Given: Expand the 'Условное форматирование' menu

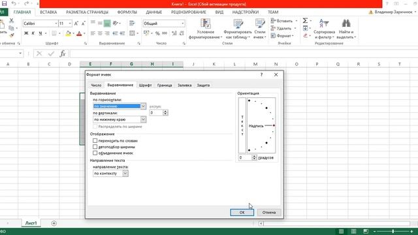Looking at the screenshot, I should click(205, 29).
